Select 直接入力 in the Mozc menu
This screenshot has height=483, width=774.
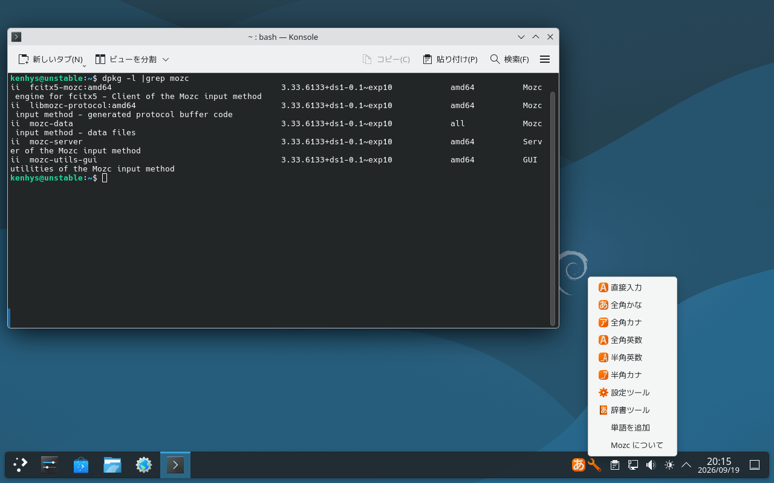[x=632, y=287]
